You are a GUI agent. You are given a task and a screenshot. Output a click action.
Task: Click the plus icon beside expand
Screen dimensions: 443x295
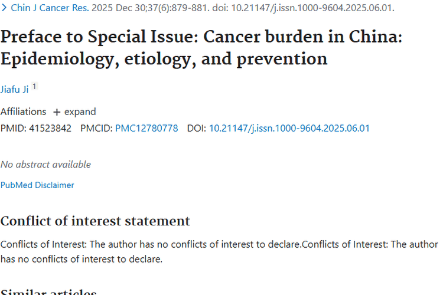(57, 112)
